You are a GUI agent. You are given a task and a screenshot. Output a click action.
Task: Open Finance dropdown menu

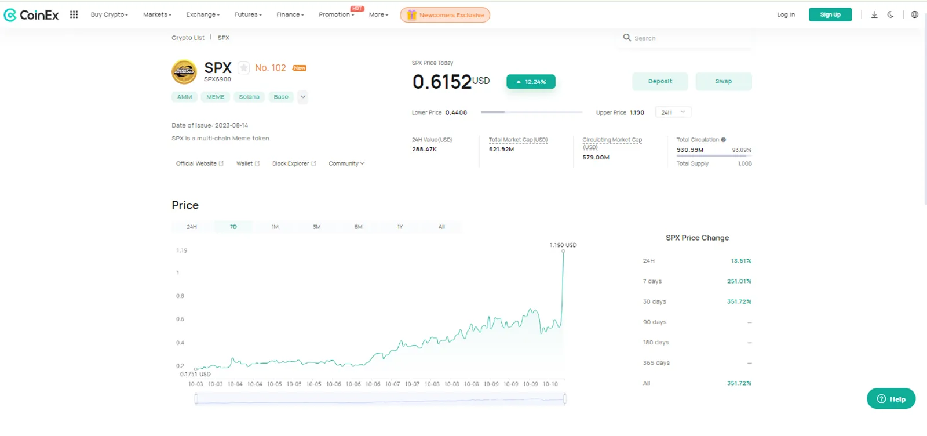coord(290,14)
